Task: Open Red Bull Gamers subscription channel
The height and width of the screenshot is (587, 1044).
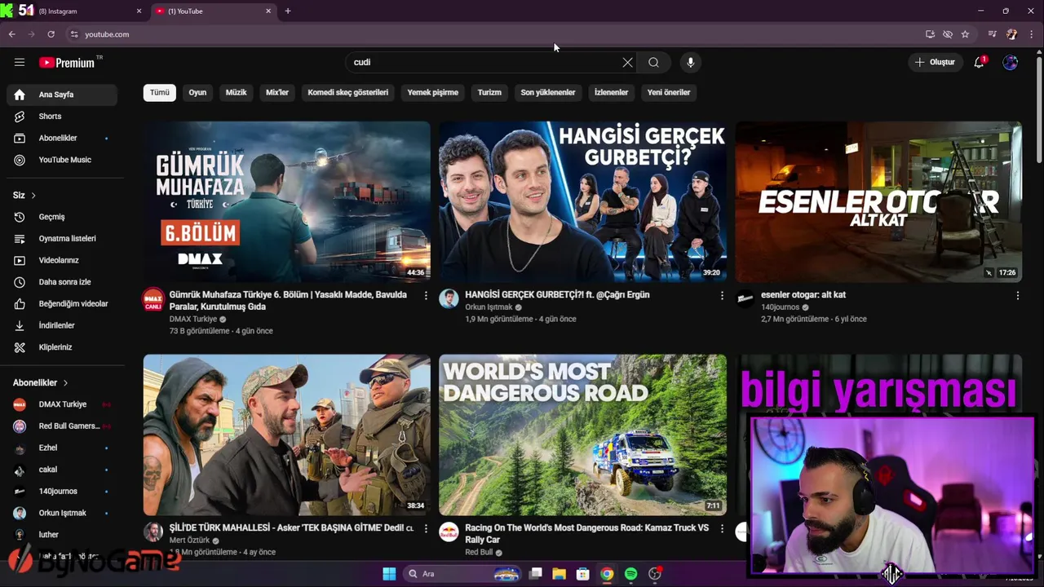Action: [x=62, y=426]
